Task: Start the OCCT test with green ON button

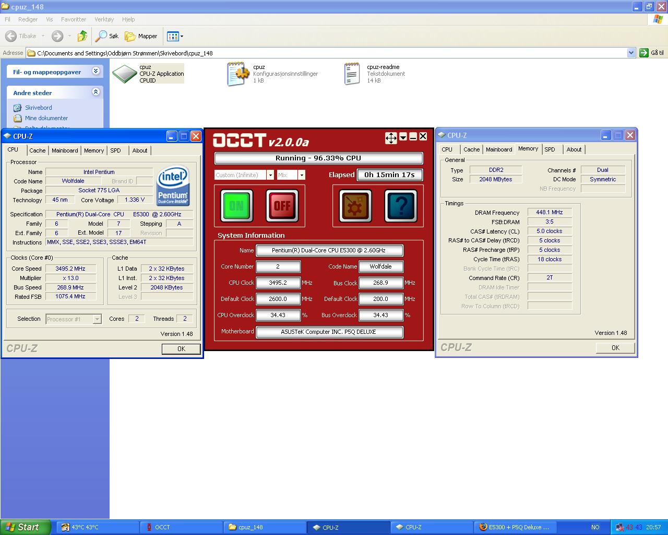Action: coord(237,205)
